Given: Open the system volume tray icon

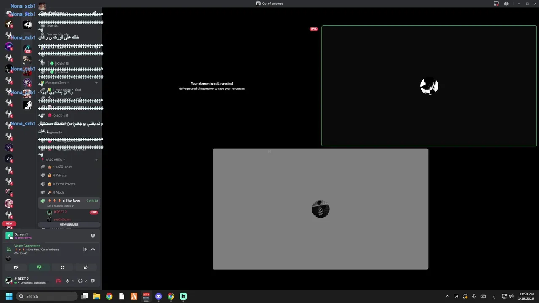Looking at the screenshot, I should tap(511, 296).
